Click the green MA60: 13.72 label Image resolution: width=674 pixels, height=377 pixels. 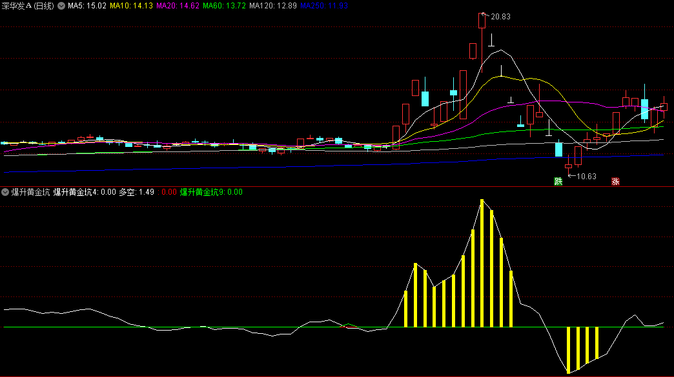point(223,6)
